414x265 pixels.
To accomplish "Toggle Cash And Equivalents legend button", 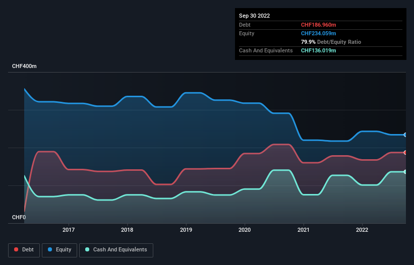I will 116,250.
